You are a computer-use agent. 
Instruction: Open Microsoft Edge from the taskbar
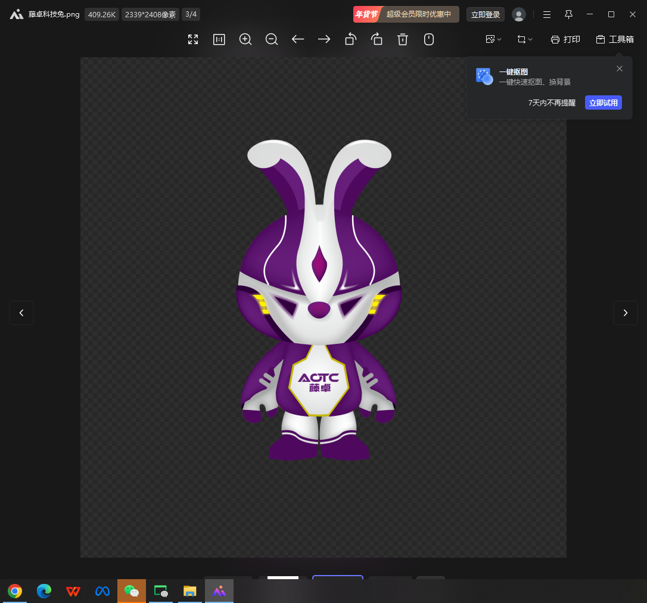[44, 591]
